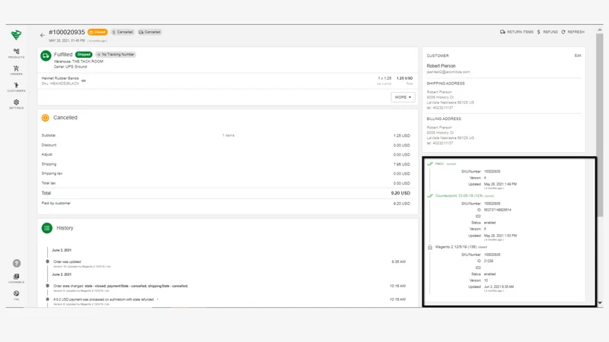Click the Refund dollar icon
Screen dimensions: 609x342
539,32
